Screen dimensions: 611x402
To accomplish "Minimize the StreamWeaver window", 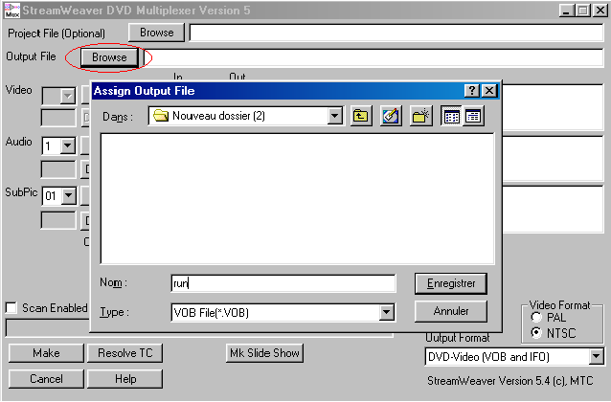I will pos(567,11).
